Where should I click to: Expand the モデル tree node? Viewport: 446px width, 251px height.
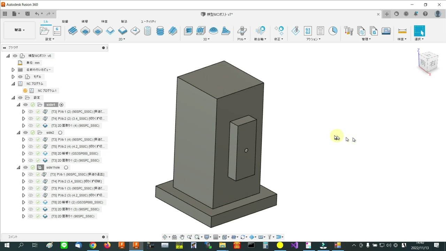click(x=13, y=77)
